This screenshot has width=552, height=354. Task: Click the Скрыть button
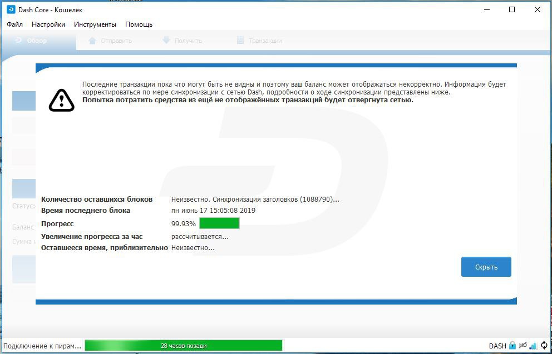(x=486, y=267)
